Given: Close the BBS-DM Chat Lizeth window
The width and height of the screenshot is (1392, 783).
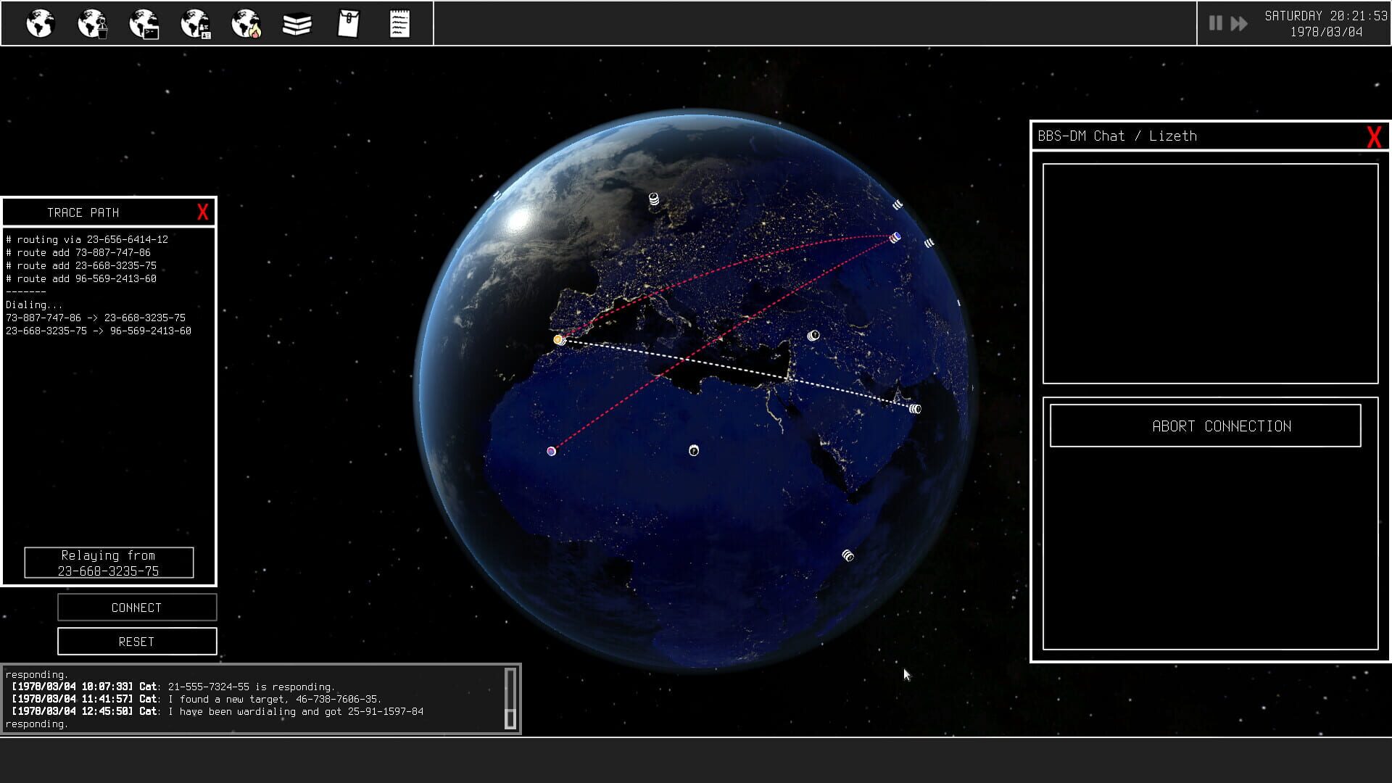Looking at the screenshot, I should [1373, 136].
